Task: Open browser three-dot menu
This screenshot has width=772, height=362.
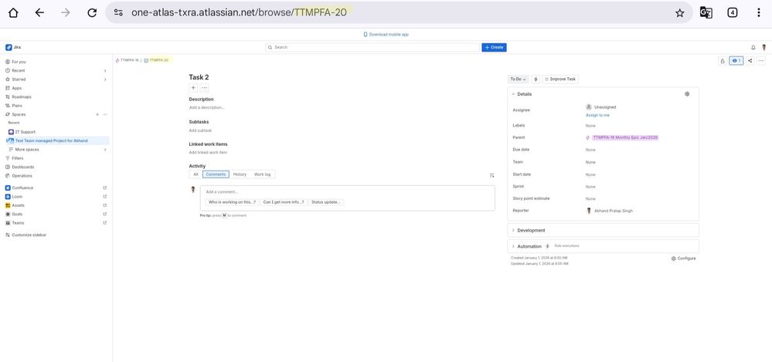Action: point(759,13)
